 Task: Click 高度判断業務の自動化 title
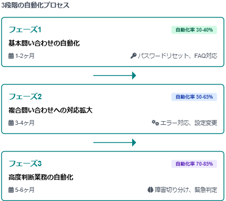tap(41, 177)
